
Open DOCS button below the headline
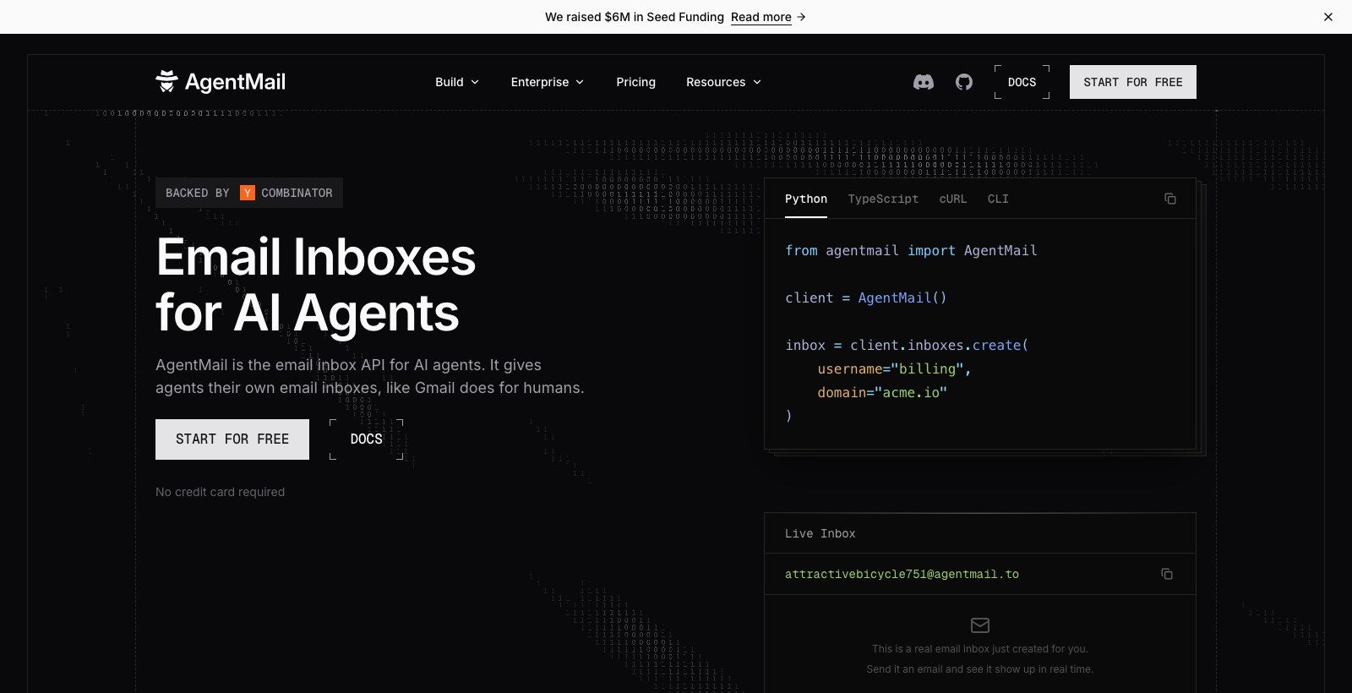click(x=367, y=439)
